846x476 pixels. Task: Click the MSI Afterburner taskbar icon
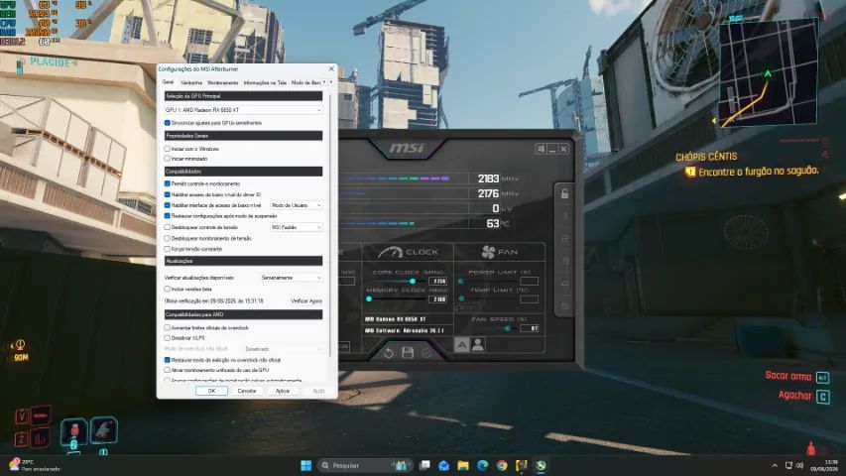point(541,465)
